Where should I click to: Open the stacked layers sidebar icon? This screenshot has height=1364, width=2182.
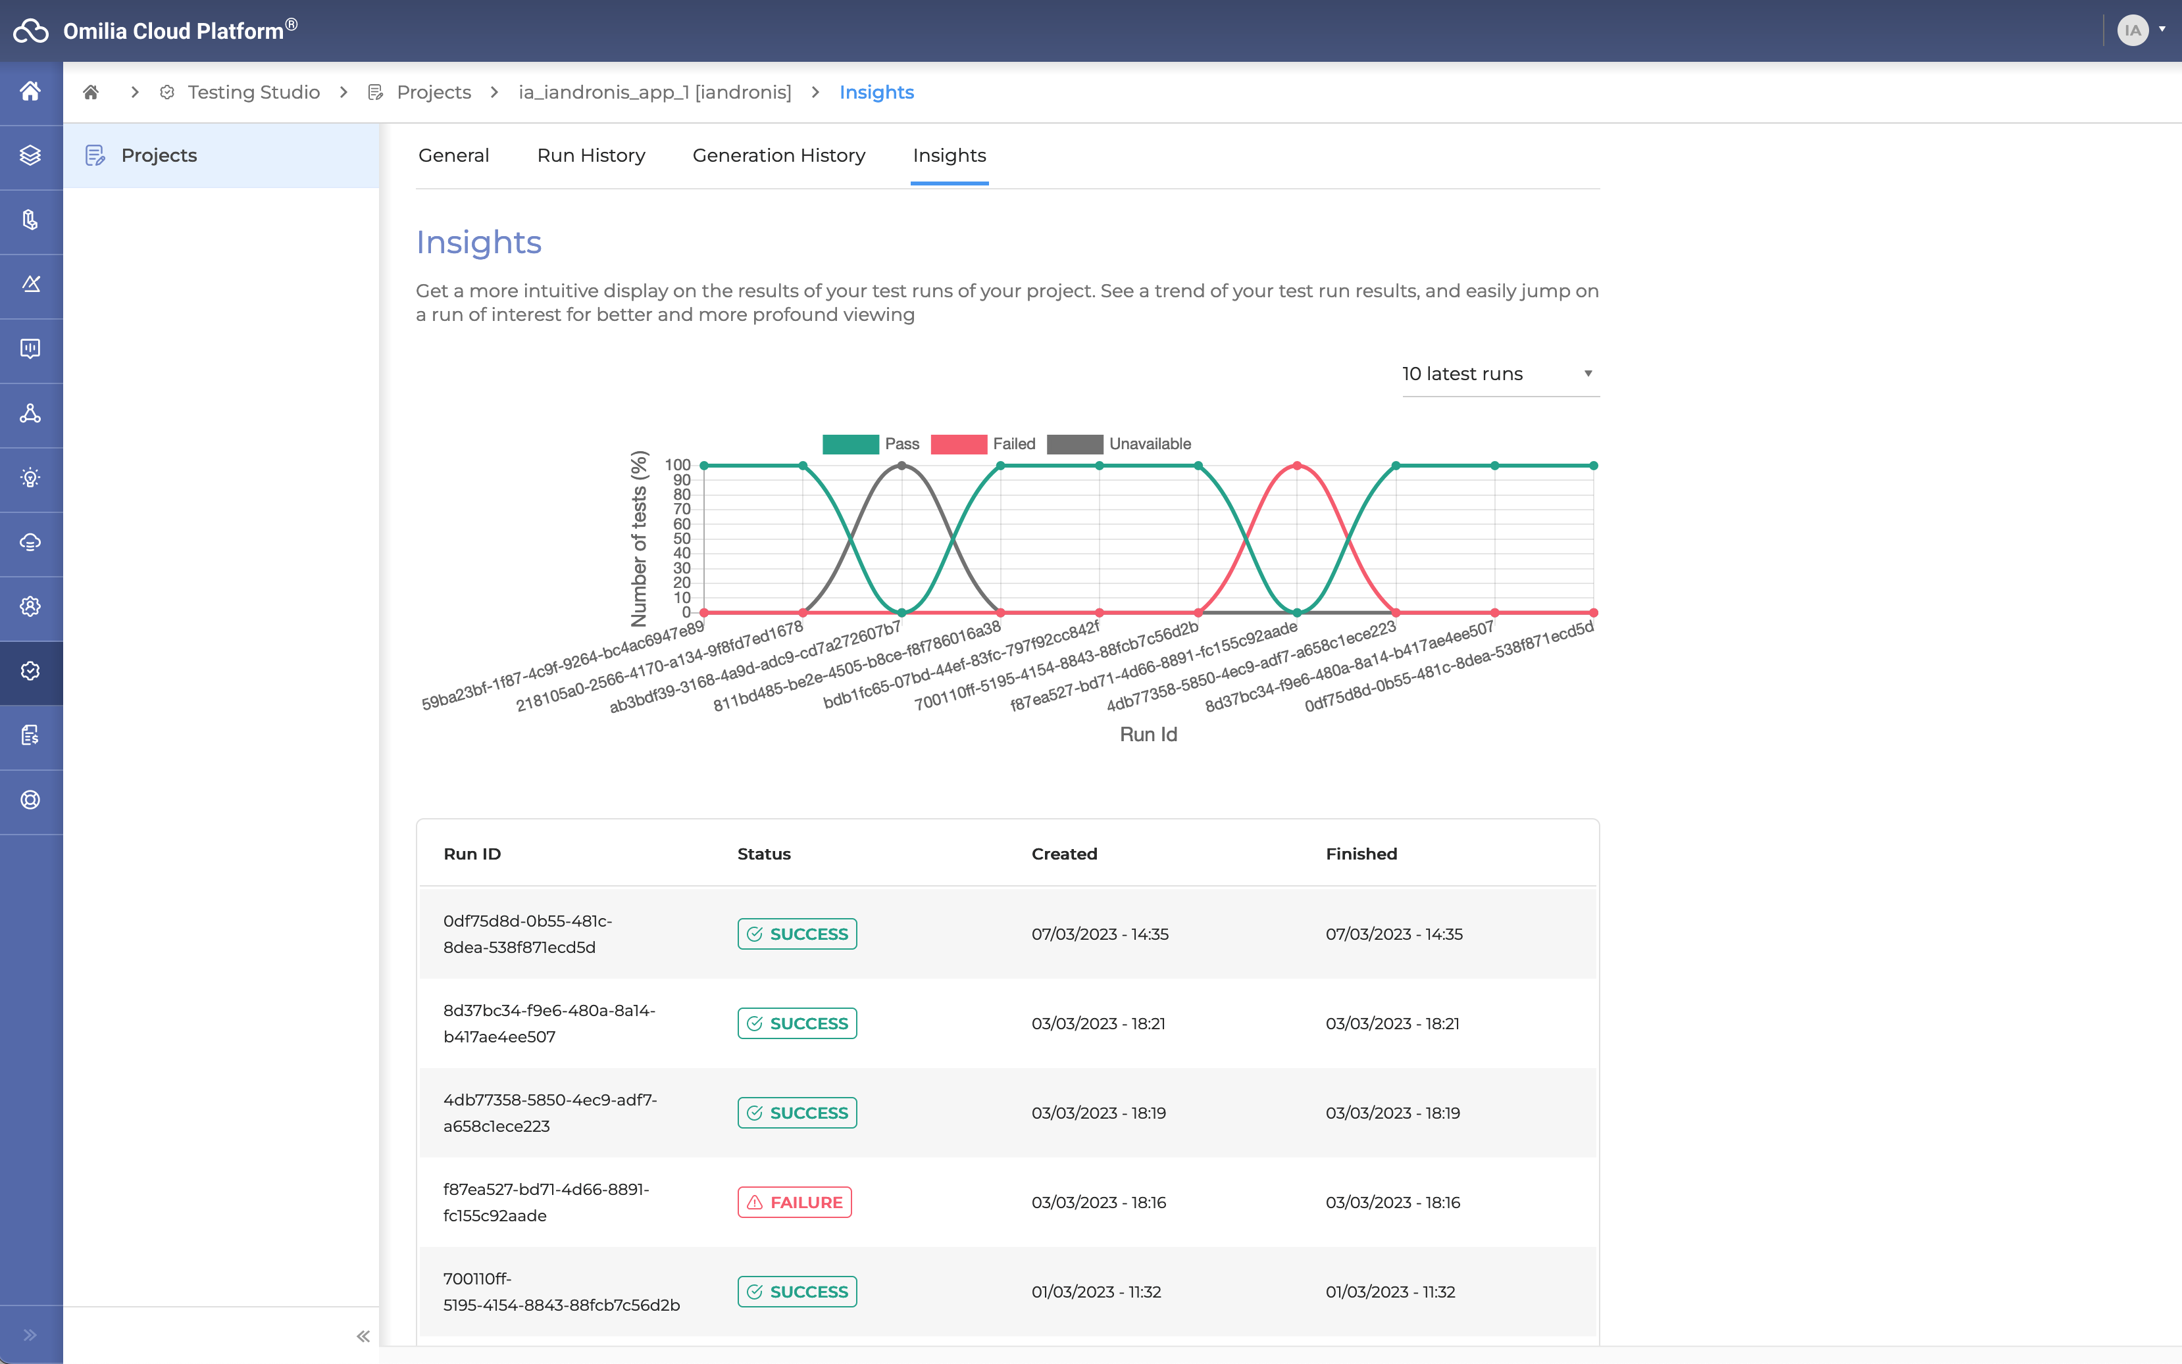pos(31,155)
